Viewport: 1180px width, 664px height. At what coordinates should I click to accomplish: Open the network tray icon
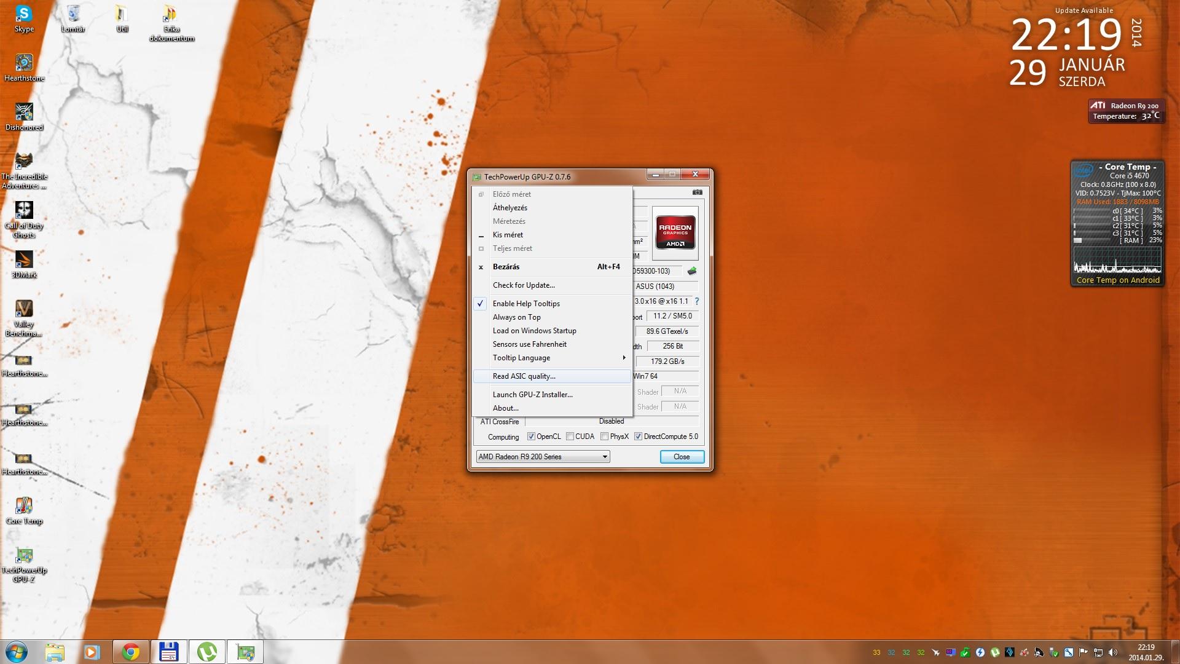(1098, 652)
